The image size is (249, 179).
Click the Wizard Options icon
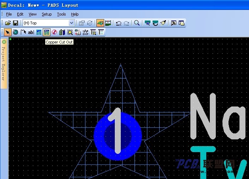[x=93, y=32]
